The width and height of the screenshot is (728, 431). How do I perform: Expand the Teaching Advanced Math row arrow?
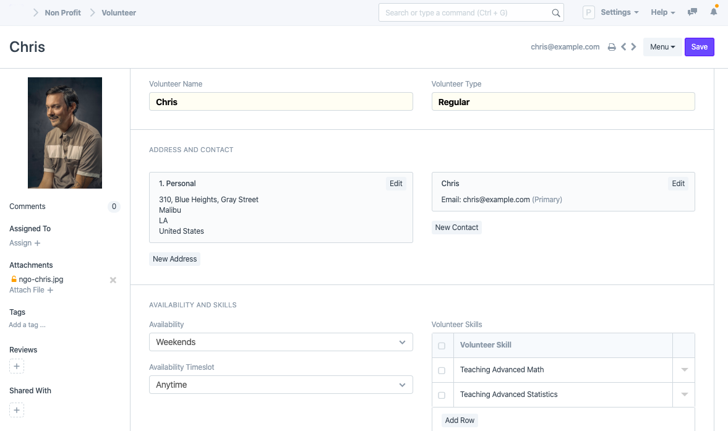[684, 370]
